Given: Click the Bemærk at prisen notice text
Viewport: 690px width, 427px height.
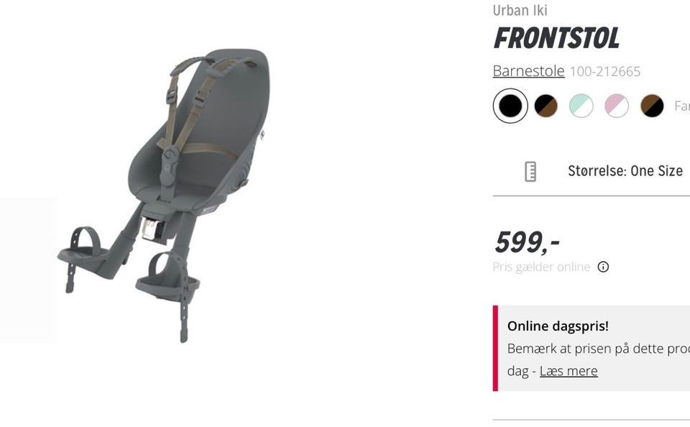Looking at the screenshot, I should point(599,349).
